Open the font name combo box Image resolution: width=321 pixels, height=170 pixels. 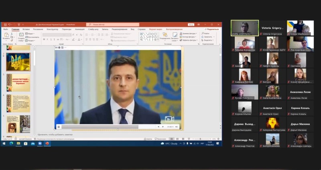tap(54, 35)
